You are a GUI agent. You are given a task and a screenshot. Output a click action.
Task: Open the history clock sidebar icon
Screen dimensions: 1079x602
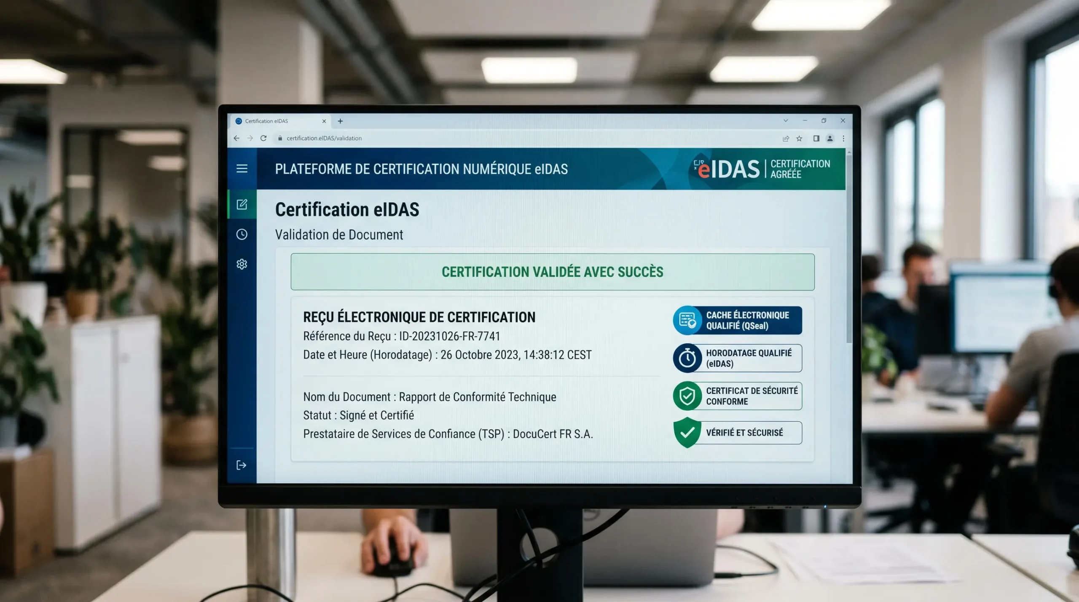point(242,234)
